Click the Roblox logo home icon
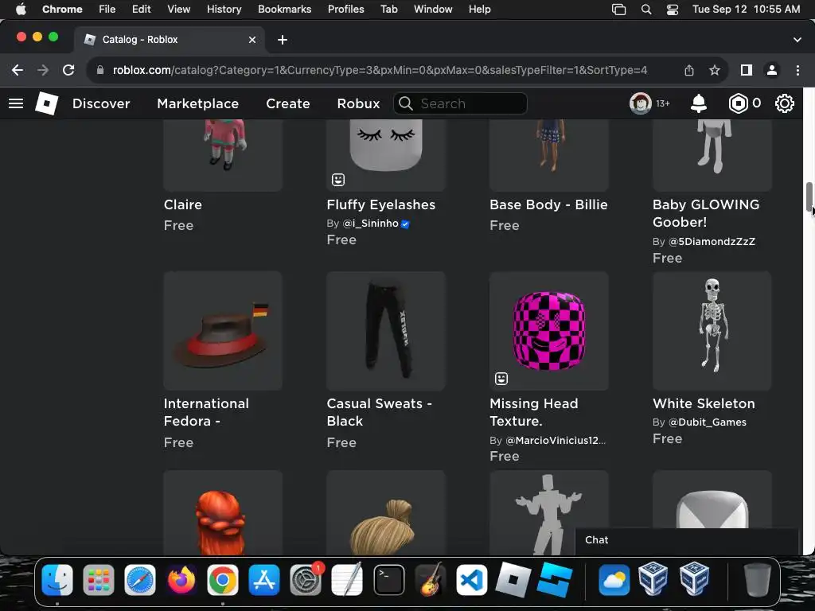This screenshot has height=611, width=815. 46,103
